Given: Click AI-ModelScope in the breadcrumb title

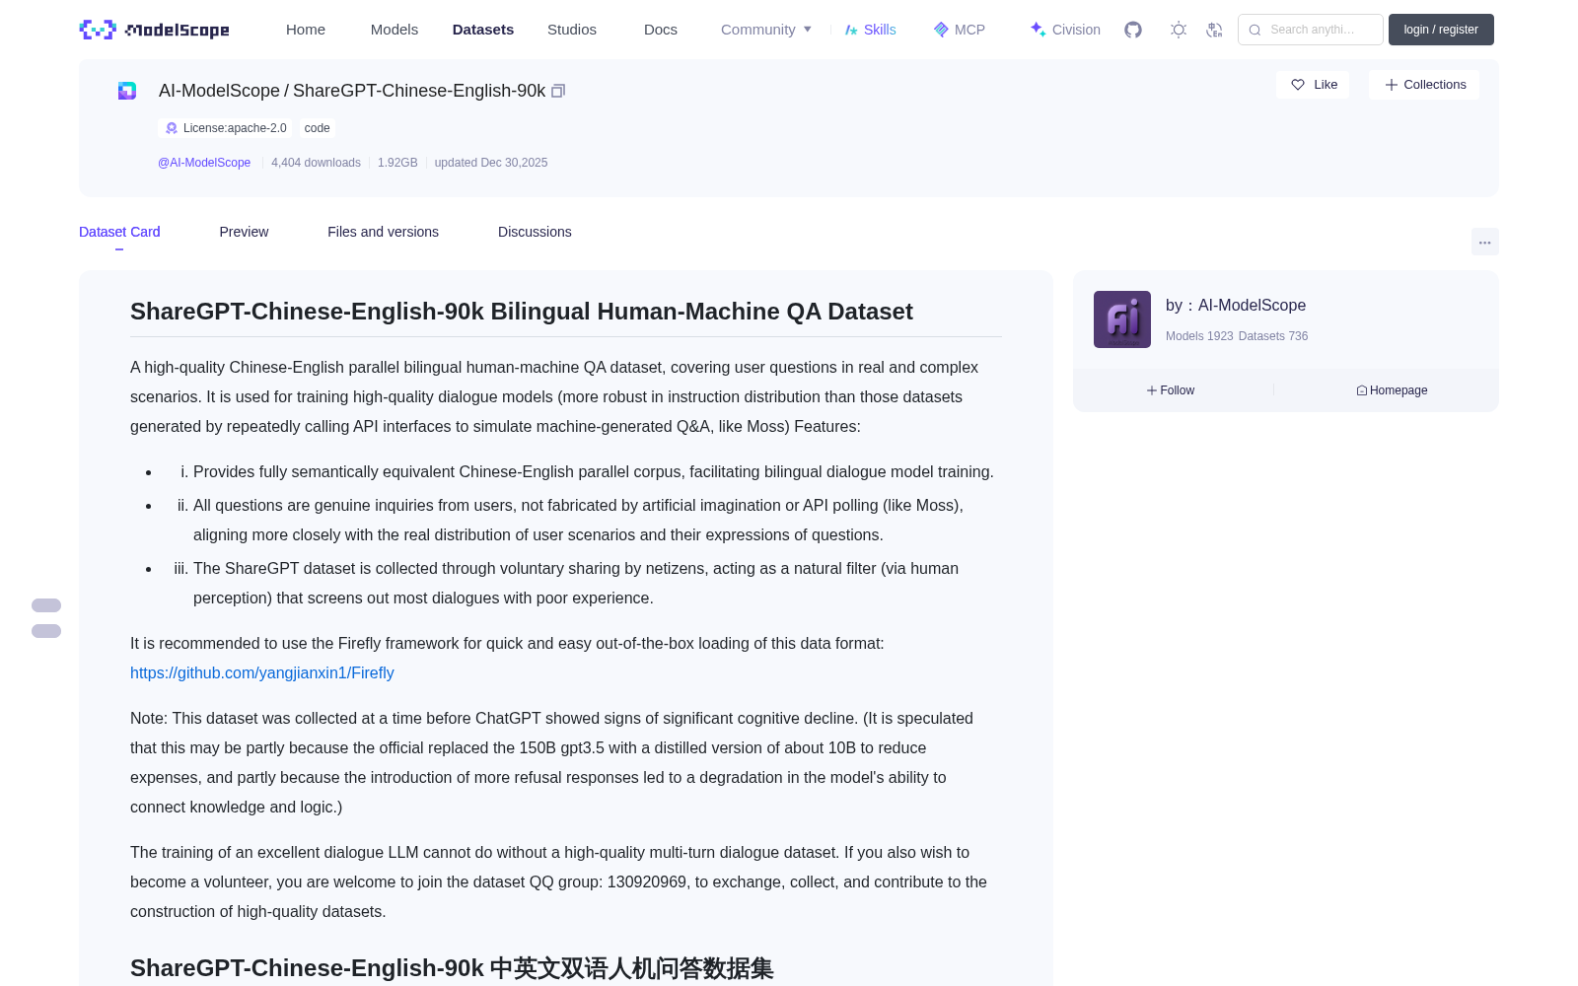Looking at the screenshot, I should 219,91.
